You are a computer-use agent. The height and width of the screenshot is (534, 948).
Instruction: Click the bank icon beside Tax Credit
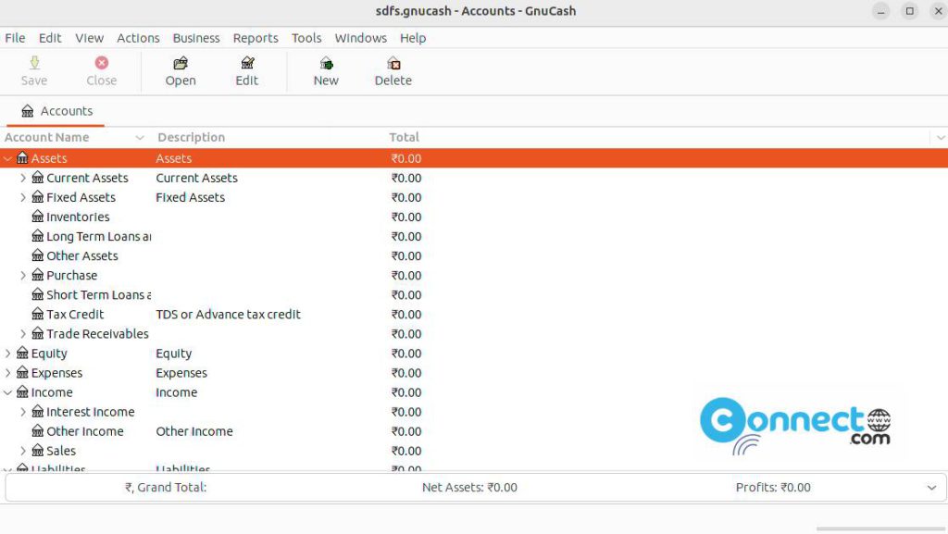pyautogui.click(x=37, y=314)
